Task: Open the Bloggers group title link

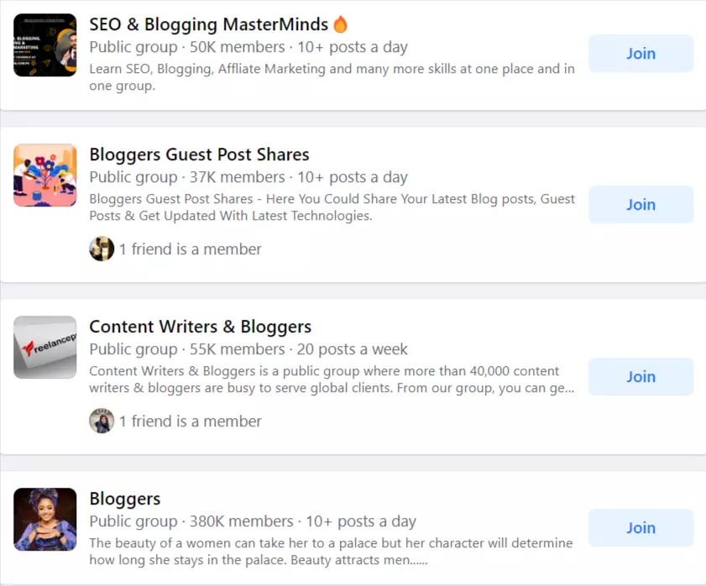Action: tap(125, 499)
